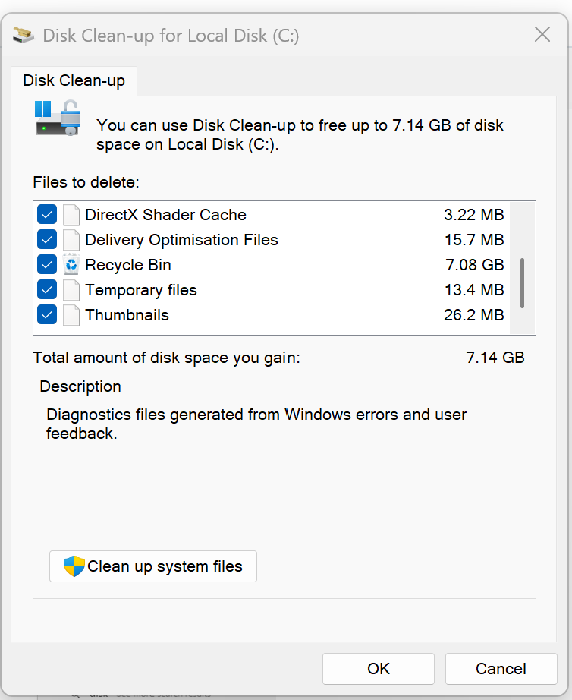Disable the Temporary files checkbox

[x=47, y=290]
